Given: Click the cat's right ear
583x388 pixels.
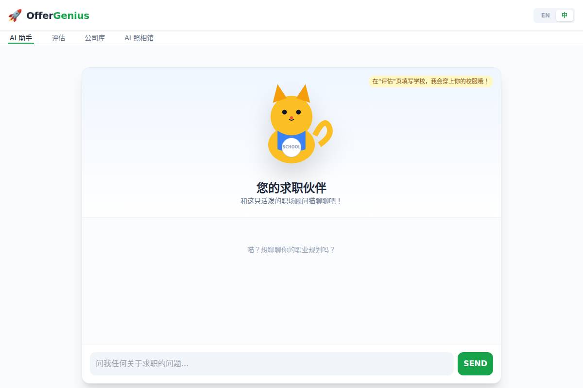Looking at the screenshot, I should [303, 94].
